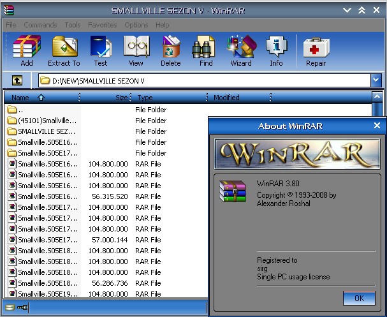This screenshot has width=387, height=317.
Task: Click the Smallville.S05E17... File Folder name
Action: click(48, 153)
